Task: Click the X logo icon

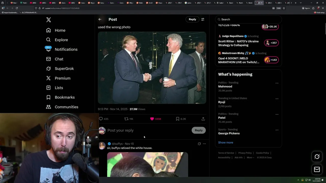Action: [x=48, y=20]
